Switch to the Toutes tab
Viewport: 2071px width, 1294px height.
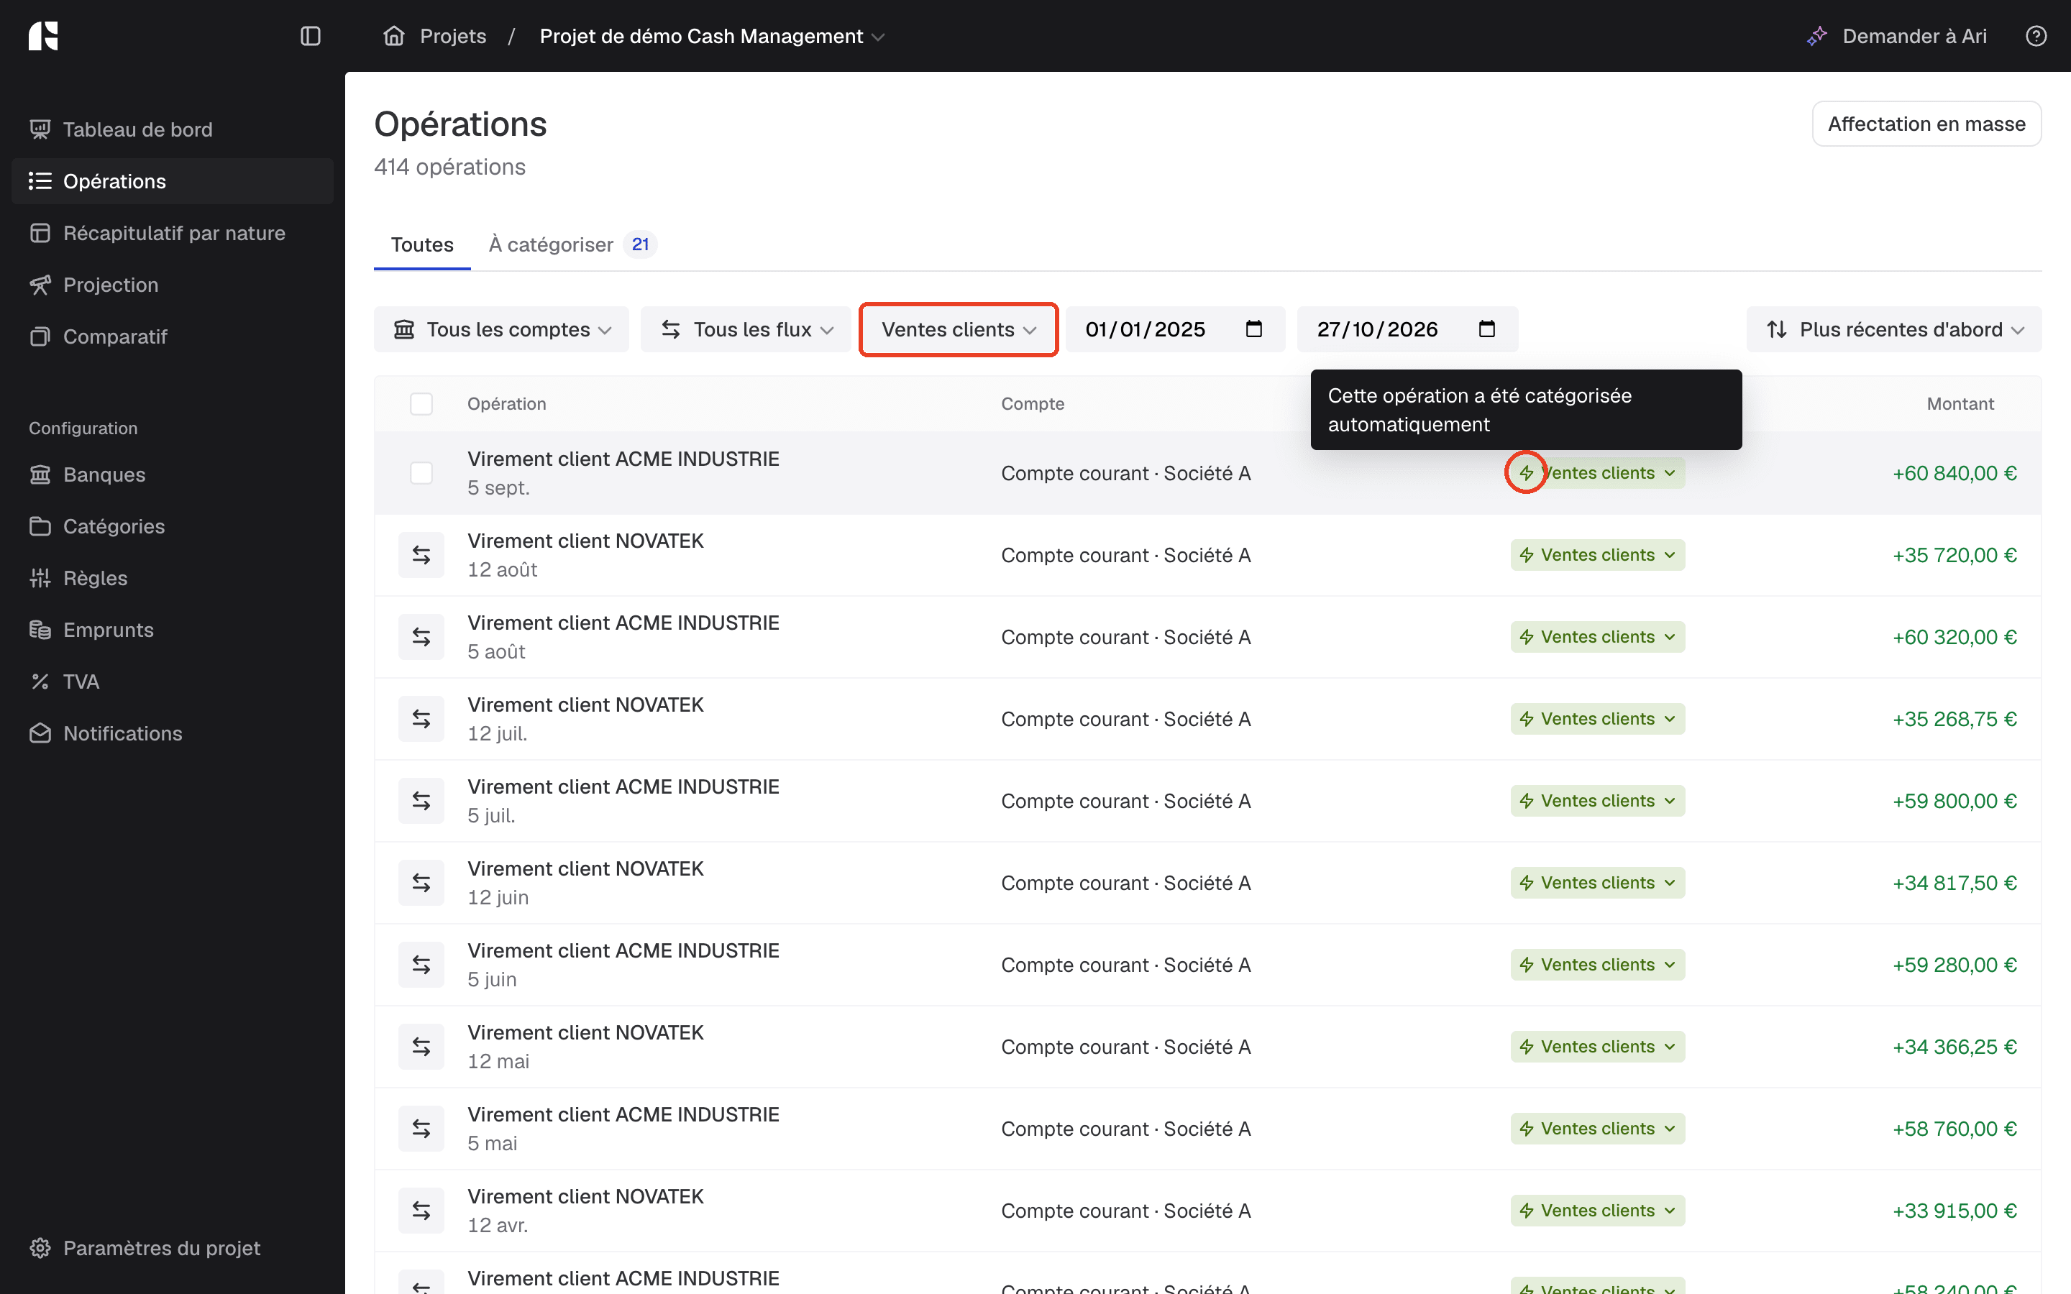pyautogui.click(x=422, y=244)
